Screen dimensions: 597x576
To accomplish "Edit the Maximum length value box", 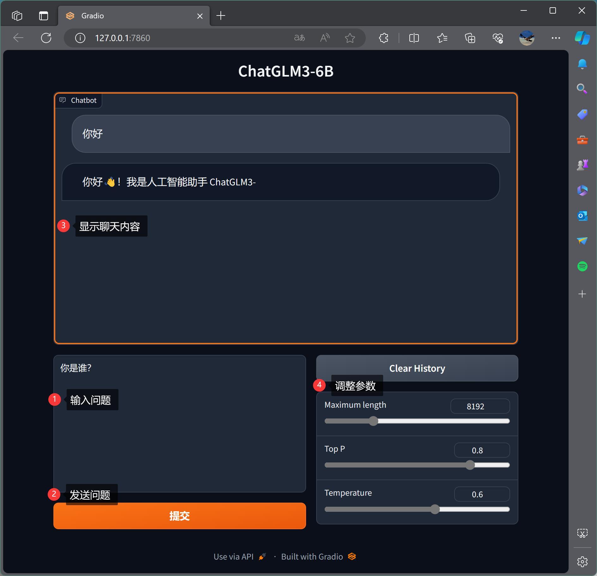I will pos(480,406).
